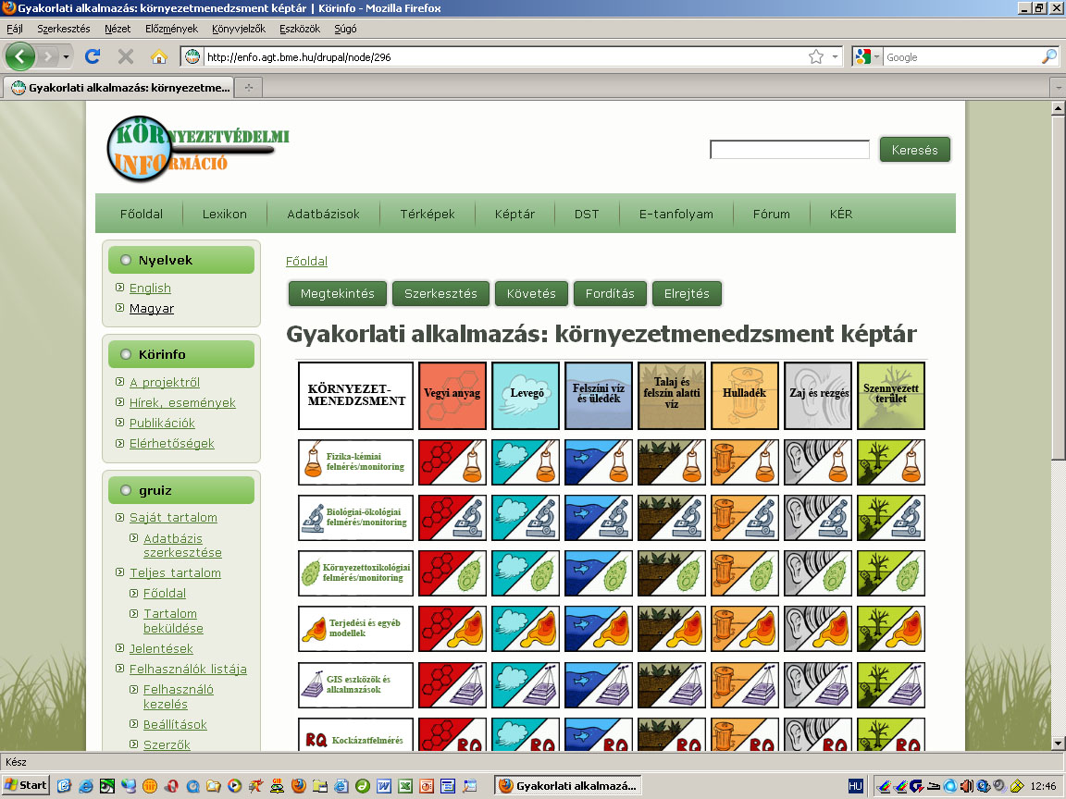Click the Start button in taskbar

pos(25,785)
